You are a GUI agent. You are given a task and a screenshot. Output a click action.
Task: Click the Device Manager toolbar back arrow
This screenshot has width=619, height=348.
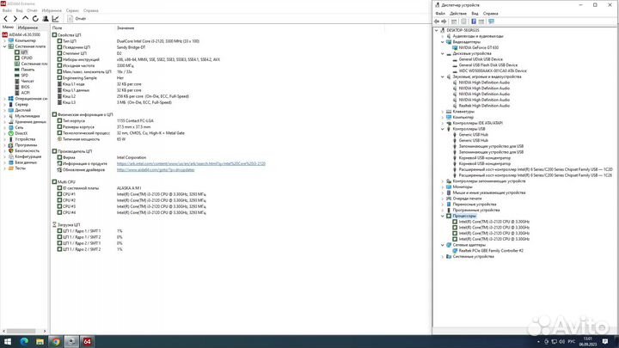pyautogui.click(x=437, y=21)
